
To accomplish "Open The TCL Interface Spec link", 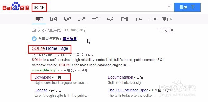I will point(128,90).
